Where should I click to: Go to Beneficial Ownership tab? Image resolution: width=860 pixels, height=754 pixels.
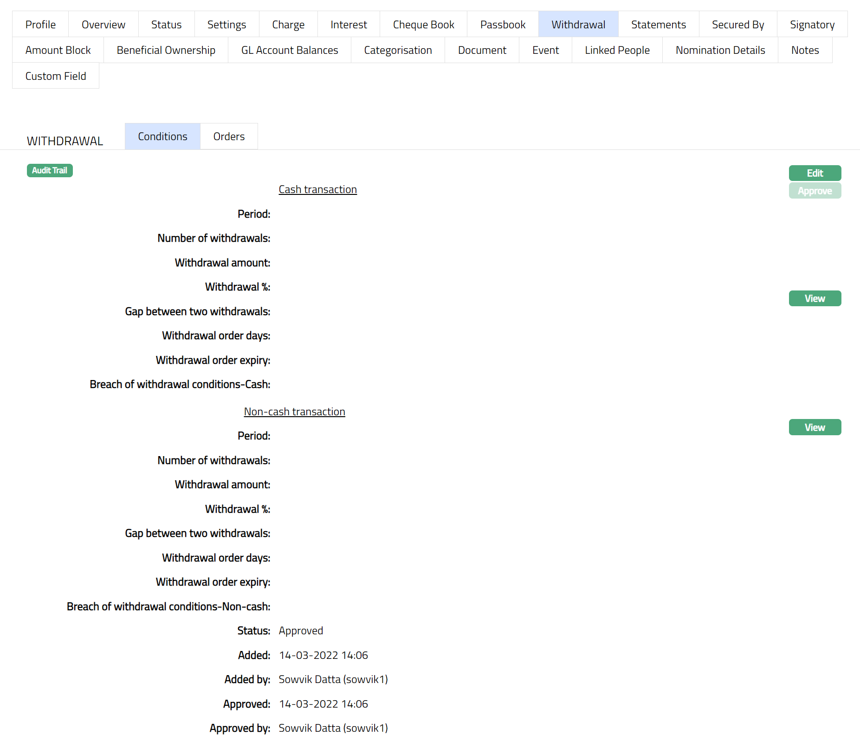click(x=166, y=50)
